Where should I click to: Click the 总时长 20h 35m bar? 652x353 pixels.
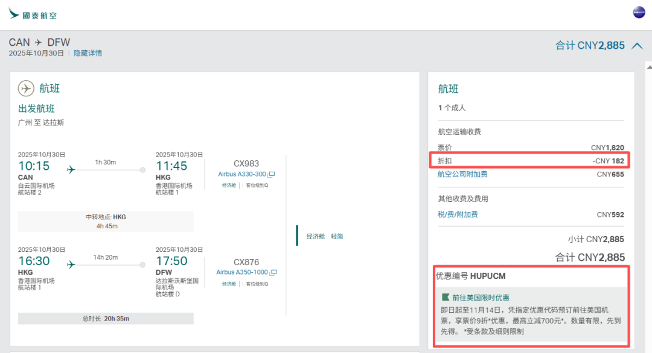coord(106,319)
